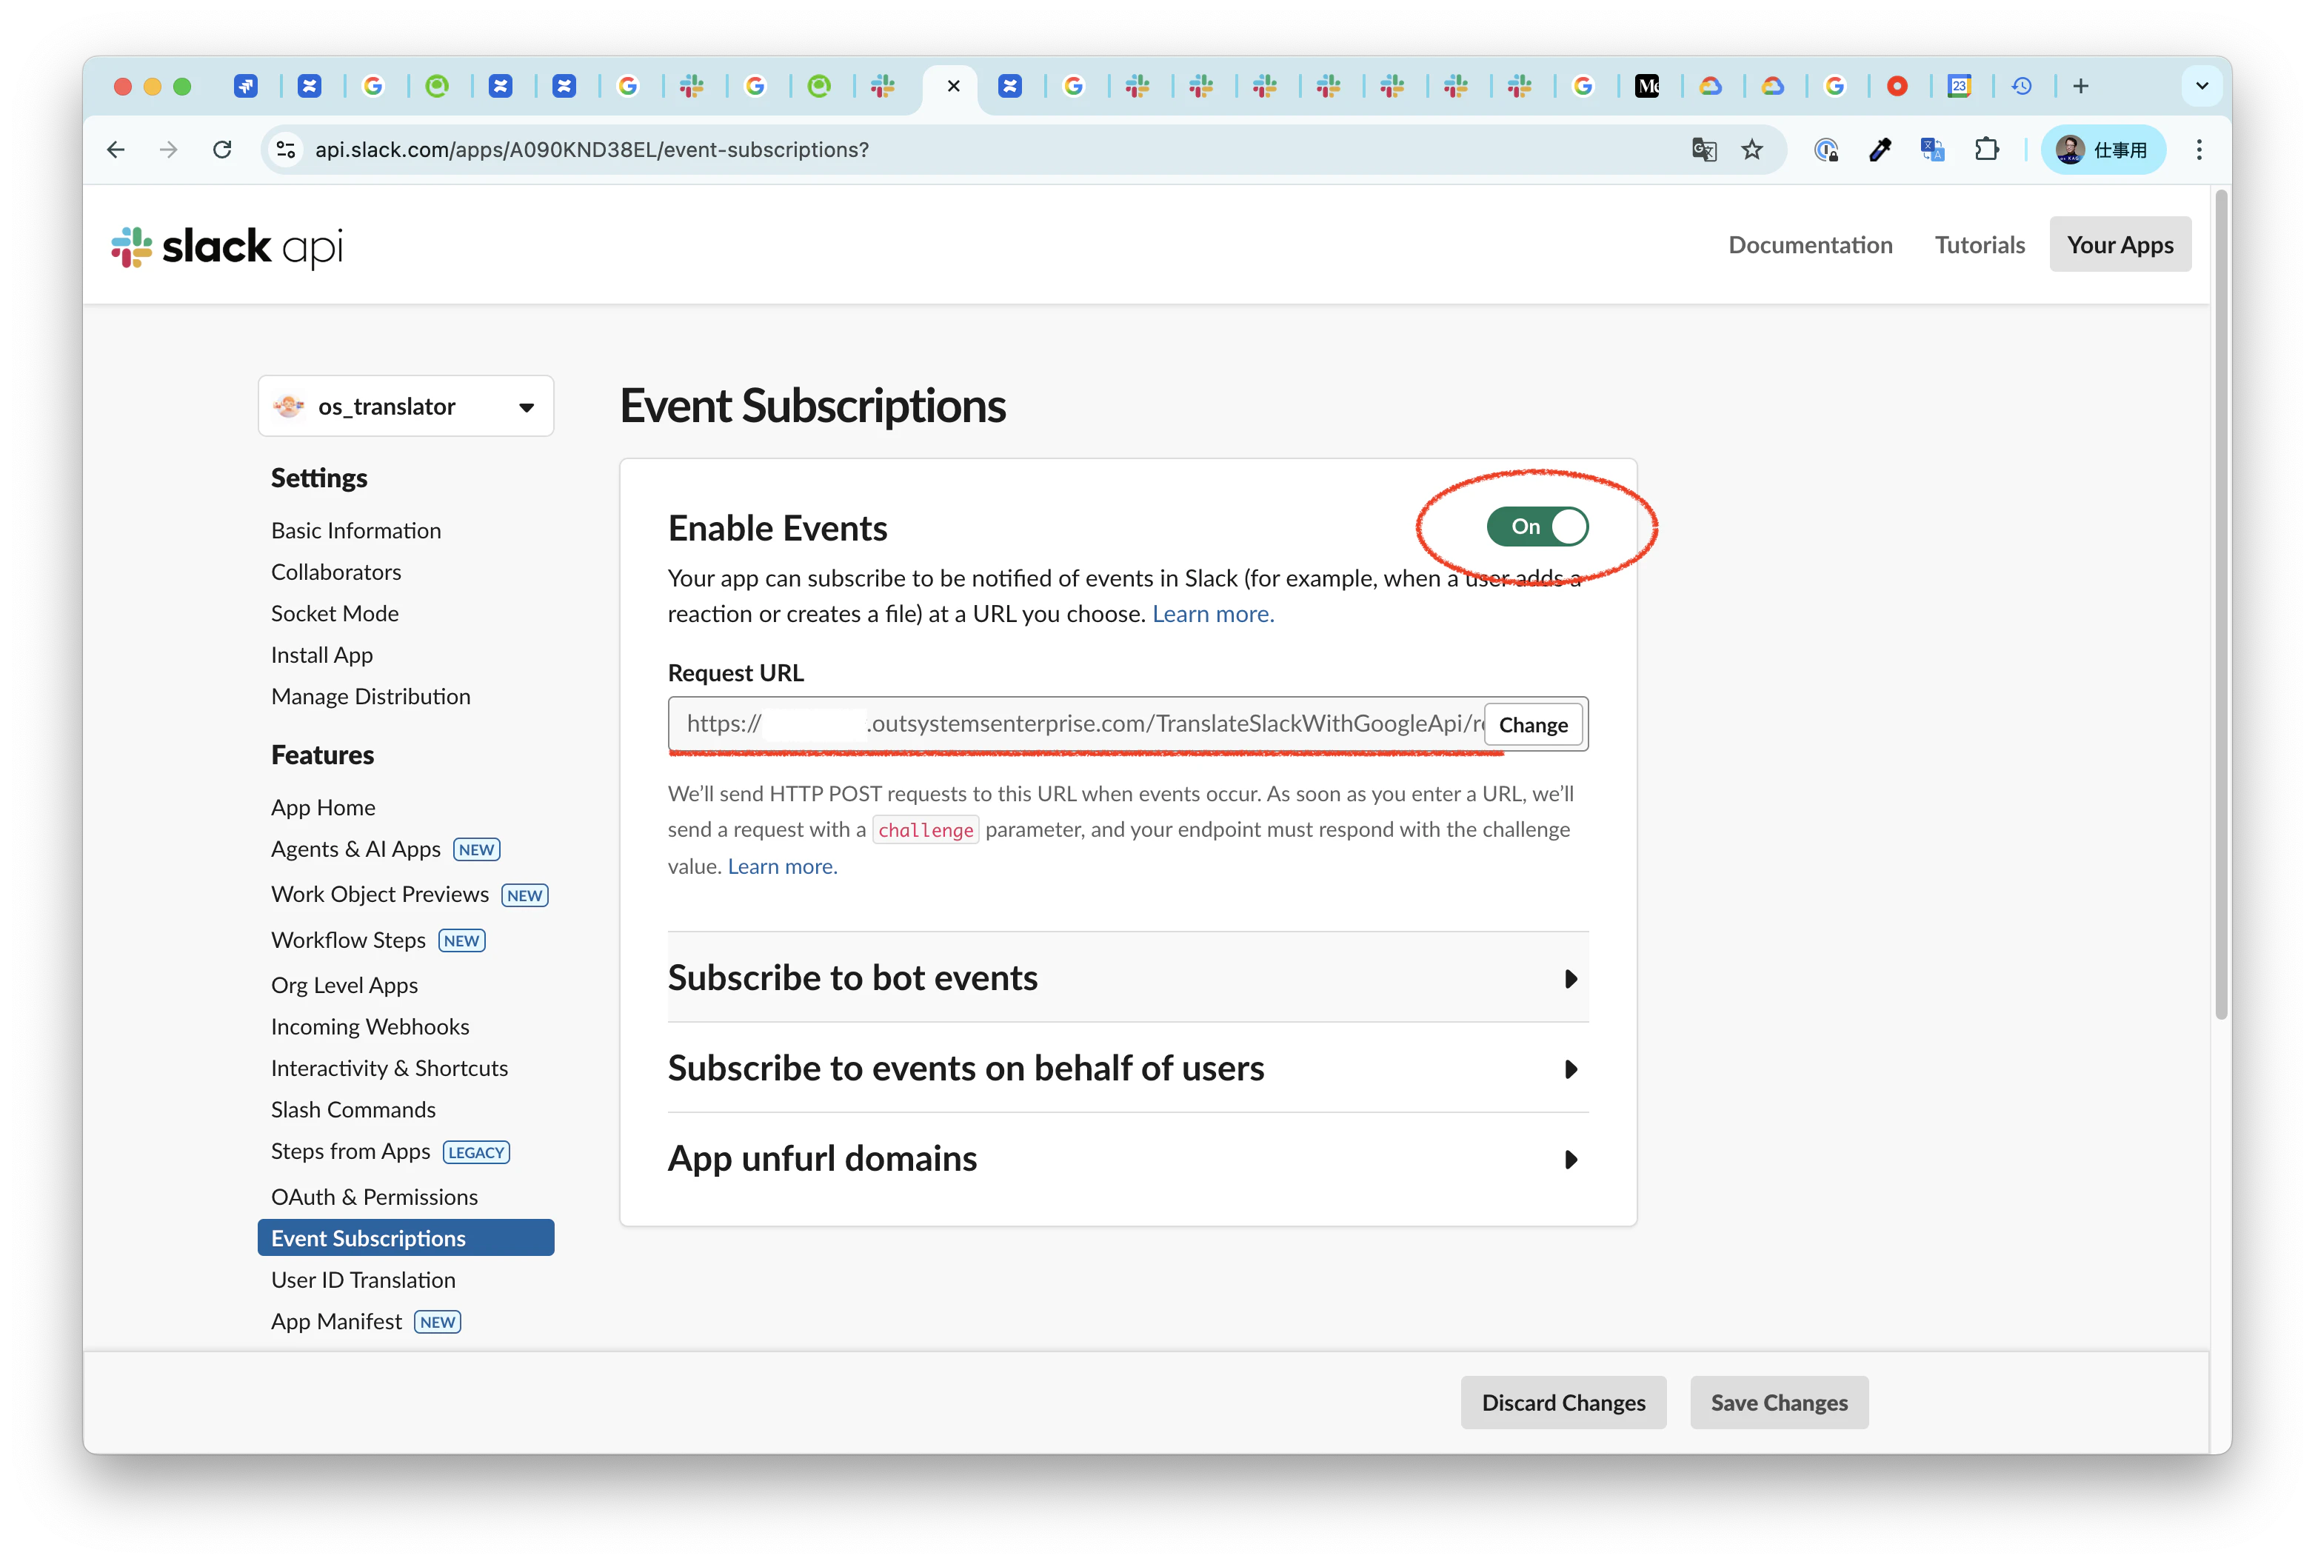Open a new browser tab with plus

(2081, 87)
